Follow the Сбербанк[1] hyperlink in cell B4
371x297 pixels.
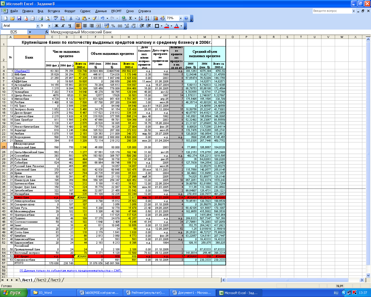click(22, 71)
